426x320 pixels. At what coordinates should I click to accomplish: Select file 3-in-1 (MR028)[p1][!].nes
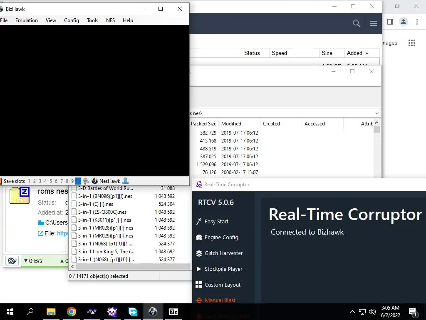coord(105,228)
